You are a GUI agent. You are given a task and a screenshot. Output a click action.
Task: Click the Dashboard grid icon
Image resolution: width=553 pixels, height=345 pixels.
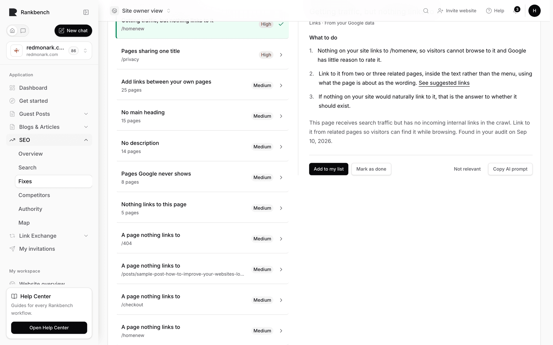point(12,88)
